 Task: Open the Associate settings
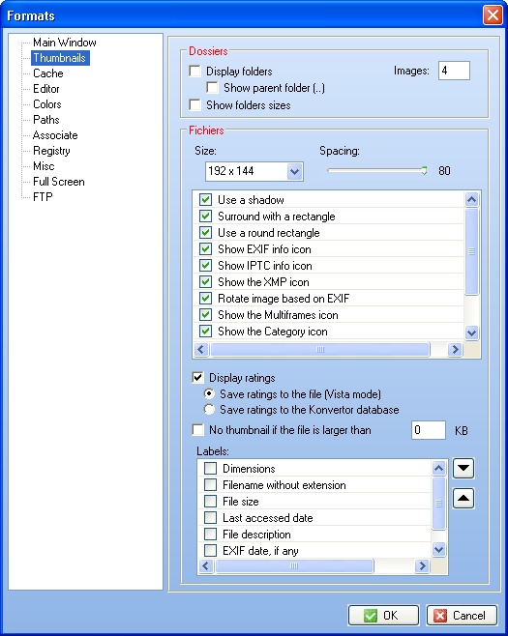pyautogui.click(x=55, y=135)
